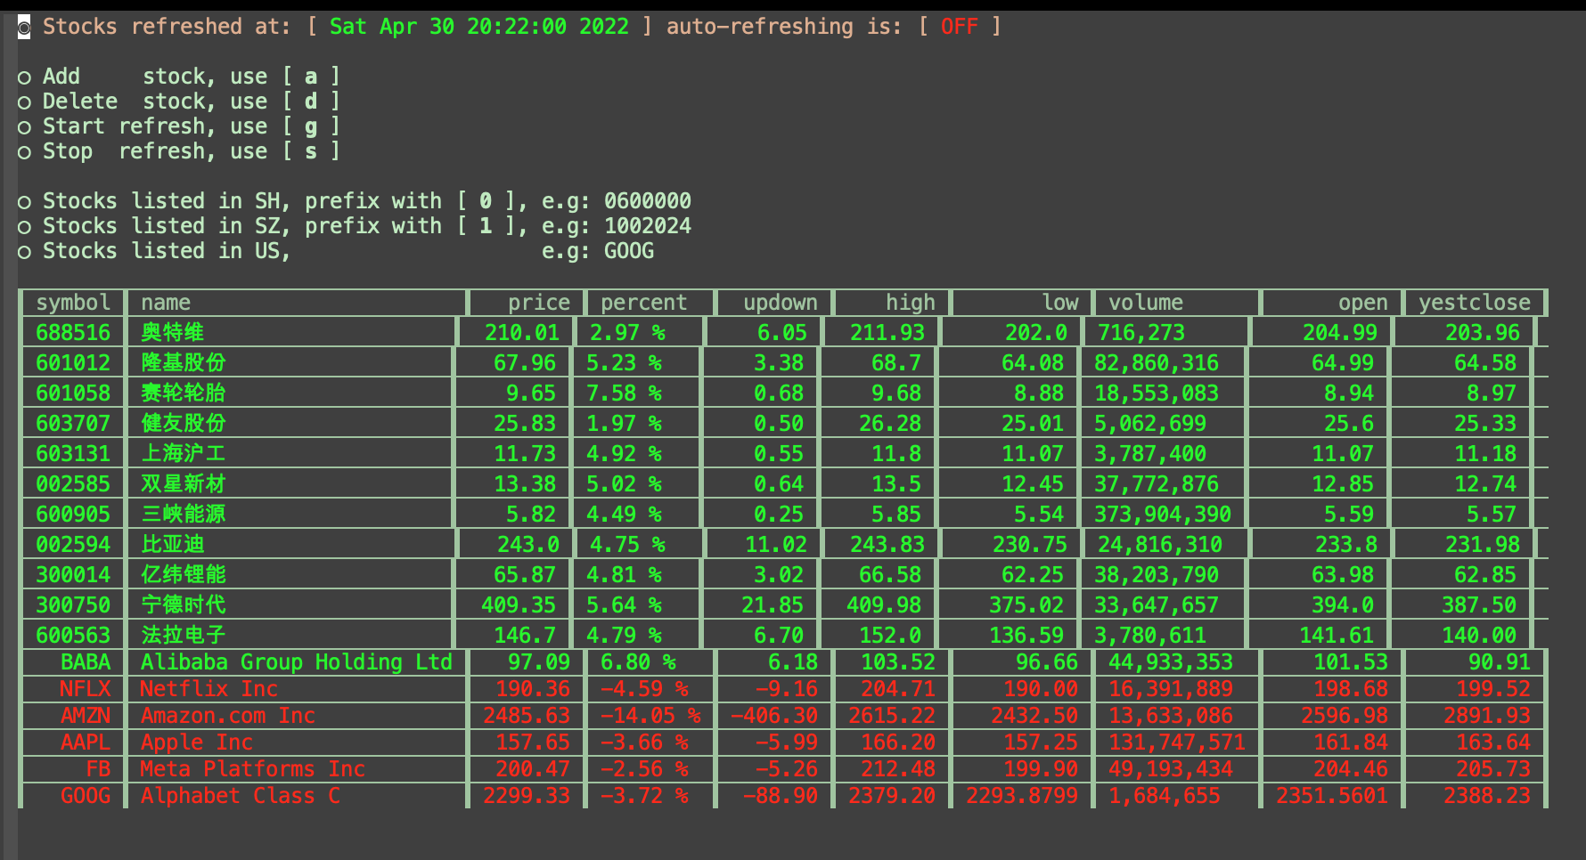Click the BABA percent 6.80 %
The height and width of the screenshot is (860, 1586).
point(638,662)
